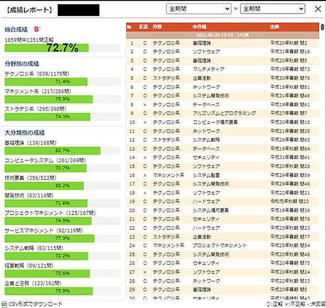Click プロジェクトマネジメント cell in row 24

(220, 245)
